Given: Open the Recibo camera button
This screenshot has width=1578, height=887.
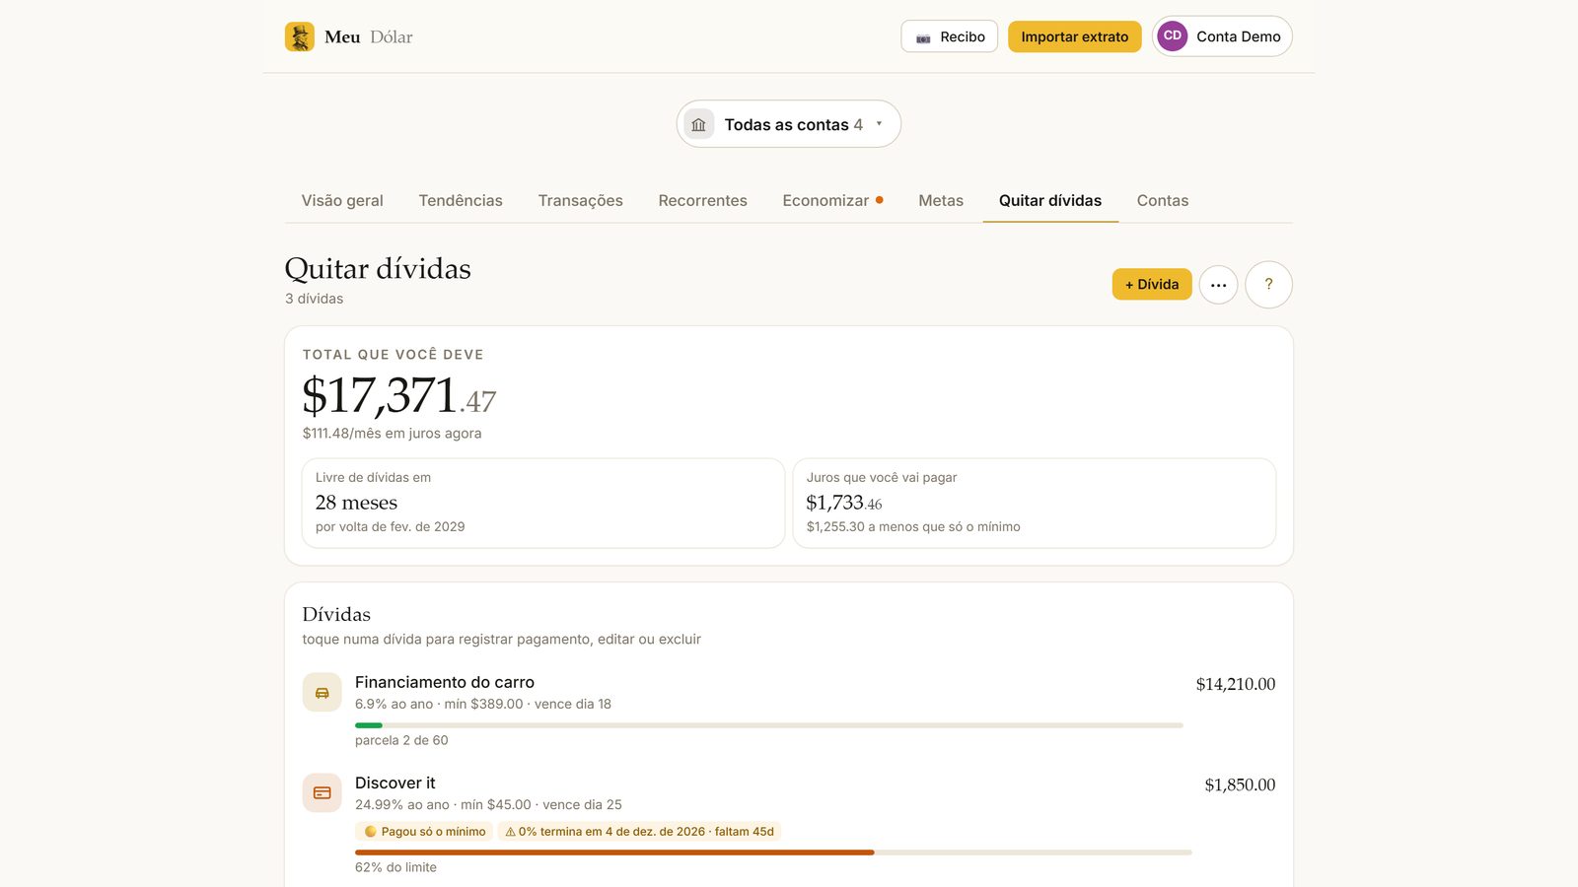Looking at the screenshot, I should pos(950,36).
